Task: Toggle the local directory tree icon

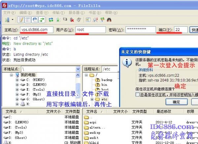Action: (28, 20)
